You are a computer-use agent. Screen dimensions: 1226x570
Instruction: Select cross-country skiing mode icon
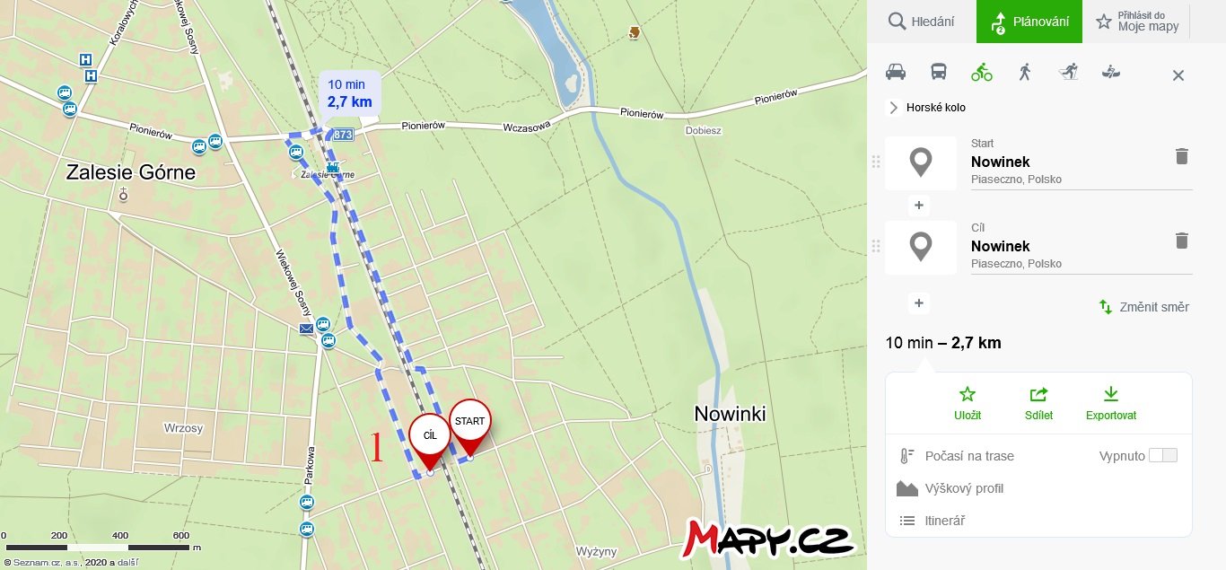(x=1068, y=72)
